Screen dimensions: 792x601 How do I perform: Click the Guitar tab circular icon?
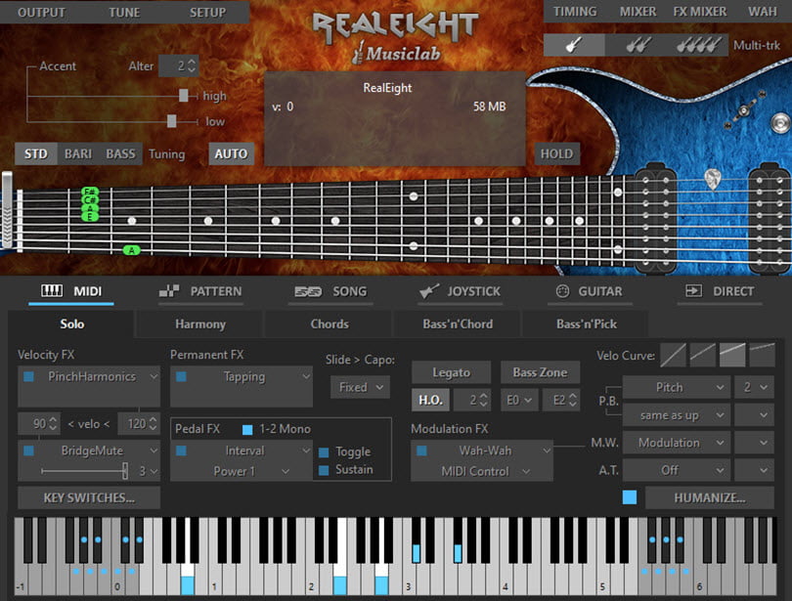tap(562, 291)
